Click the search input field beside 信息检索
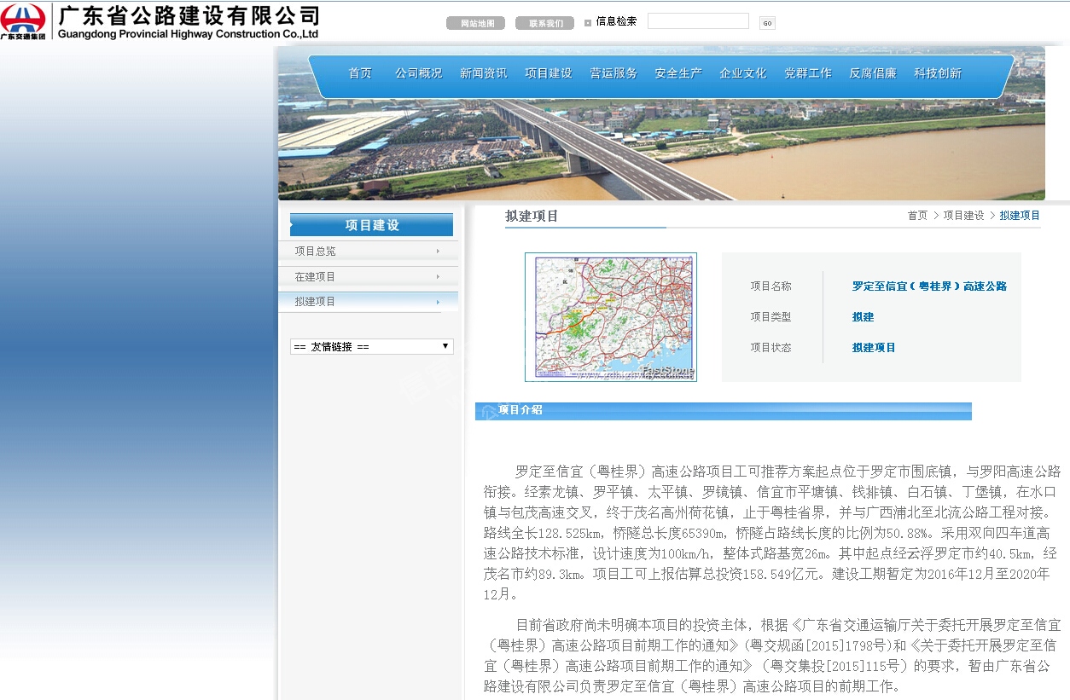The image size is (1070, 700). [698, 21]
